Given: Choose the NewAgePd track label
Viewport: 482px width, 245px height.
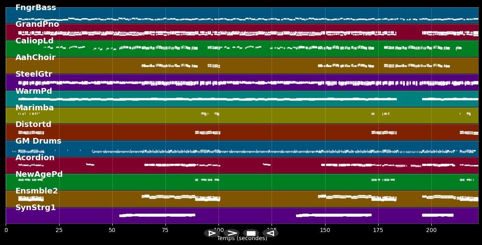Looking at the screenshot, I should pyautogui.click(x=39, y=174).
